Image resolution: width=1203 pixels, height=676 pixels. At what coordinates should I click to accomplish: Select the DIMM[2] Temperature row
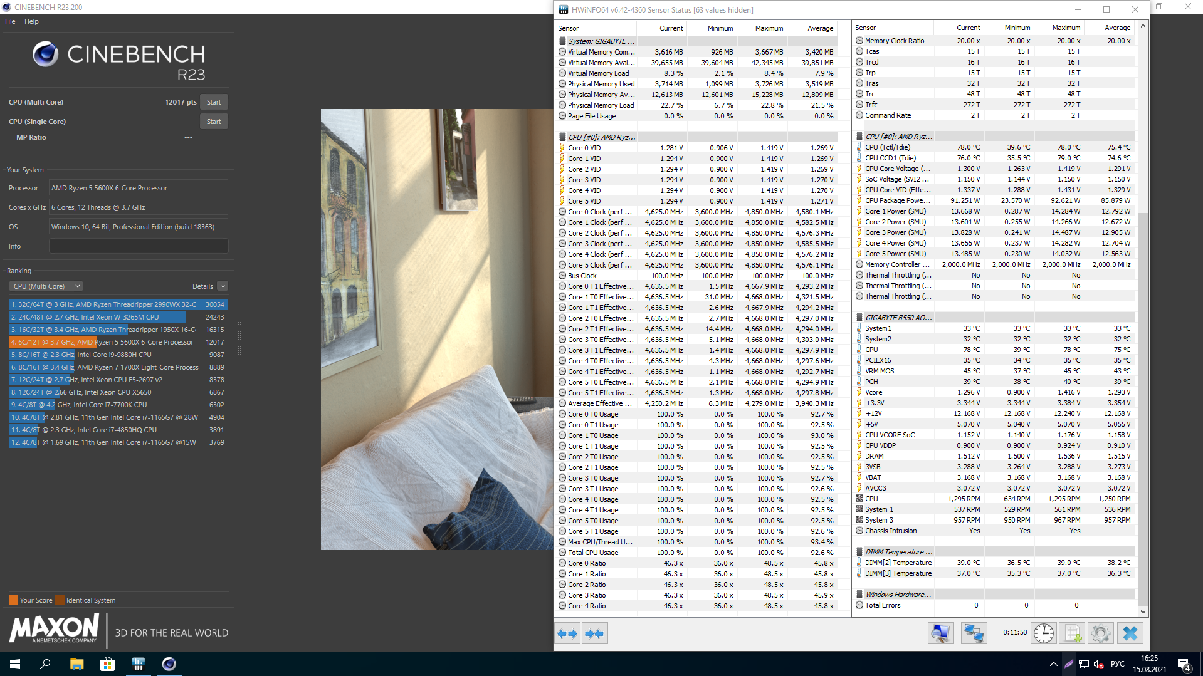(995, 563)
